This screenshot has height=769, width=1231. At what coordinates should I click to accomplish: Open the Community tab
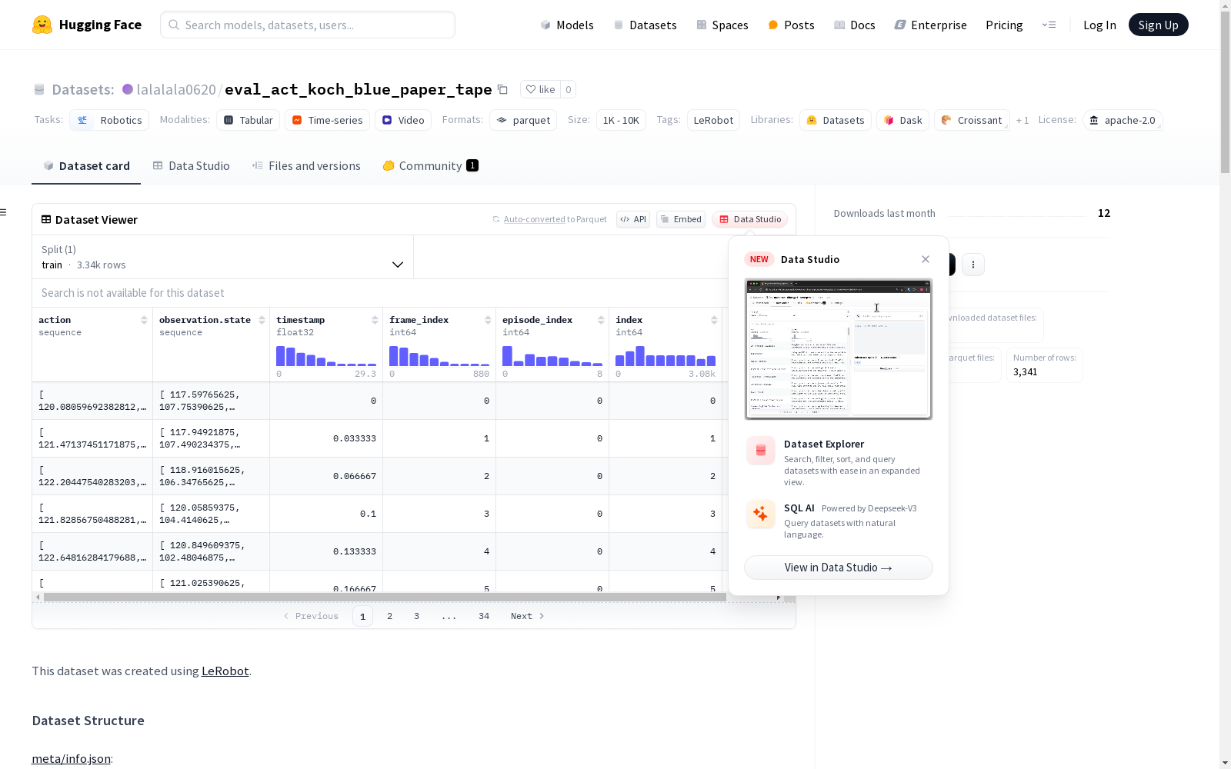point(430,166)
